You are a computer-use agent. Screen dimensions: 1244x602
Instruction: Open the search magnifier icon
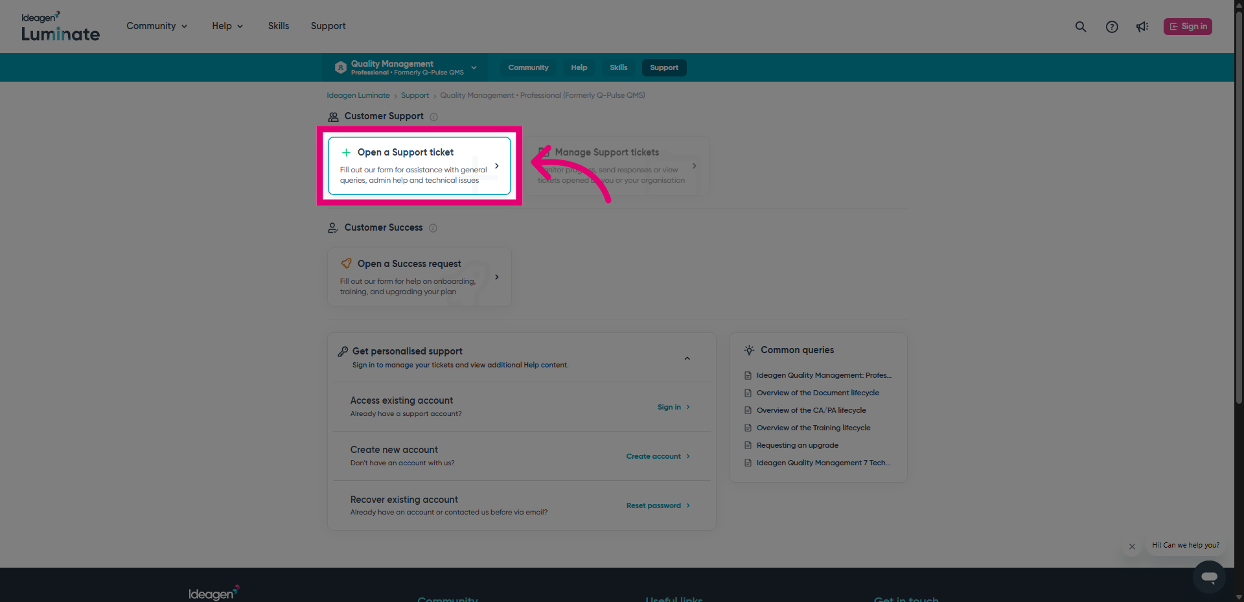tap(1081, 27)
